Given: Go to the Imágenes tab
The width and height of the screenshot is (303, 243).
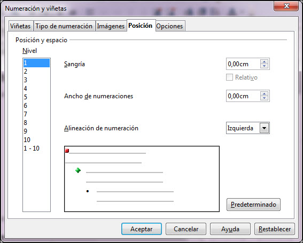Looking at the screenshot, I should [x=111, y=26].
